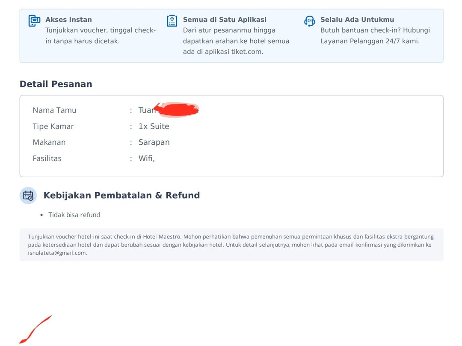Select the Wifi facility value

[146, 158]
